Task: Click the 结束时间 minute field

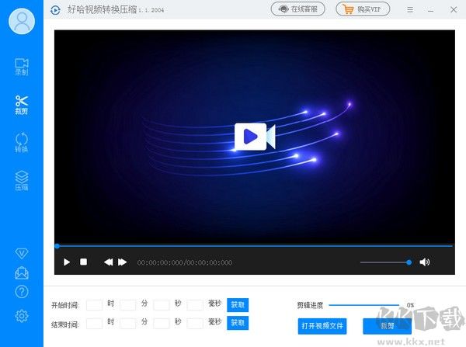Action: [x=128, y=323]
